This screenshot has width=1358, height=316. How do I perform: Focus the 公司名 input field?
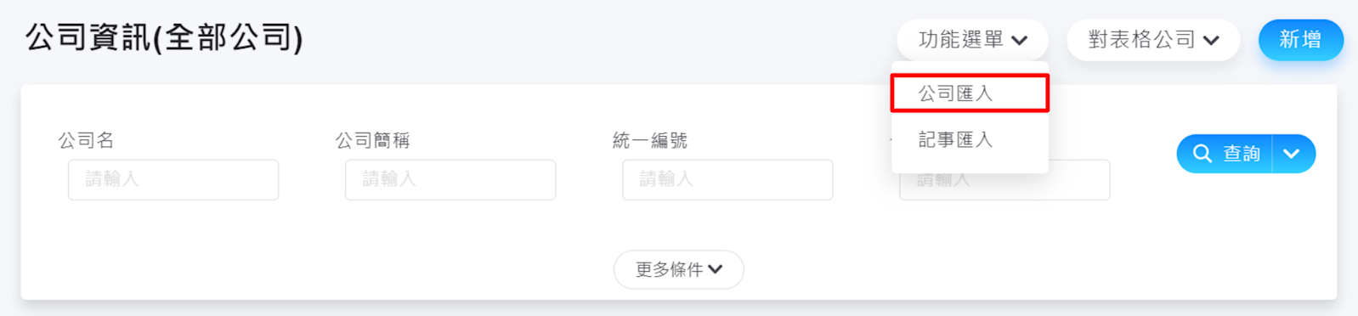[173, 179]
